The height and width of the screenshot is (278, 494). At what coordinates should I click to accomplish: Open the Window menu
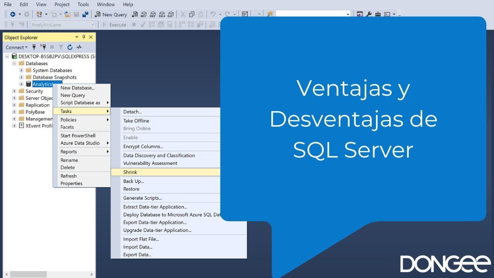pyautogui.click(x=106, y=4)
